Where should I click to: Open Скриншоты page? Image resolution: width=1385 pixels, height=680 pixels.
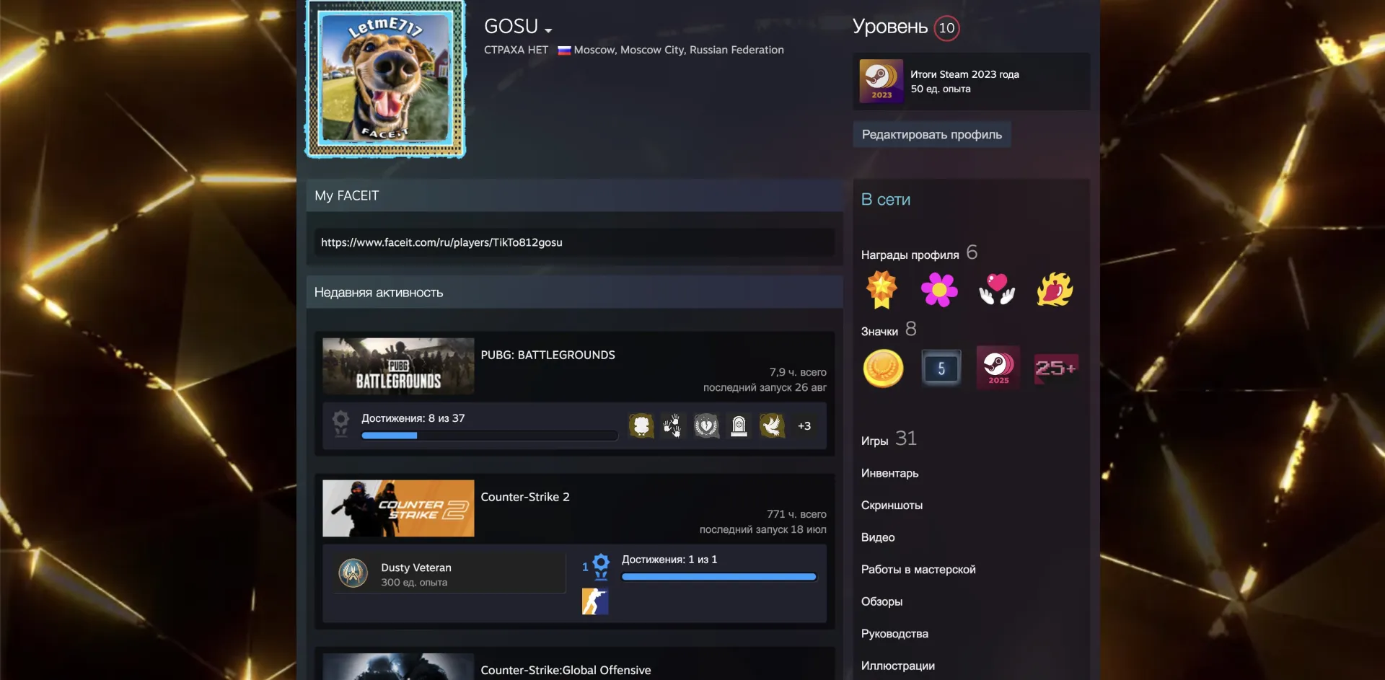click(892, 505)
